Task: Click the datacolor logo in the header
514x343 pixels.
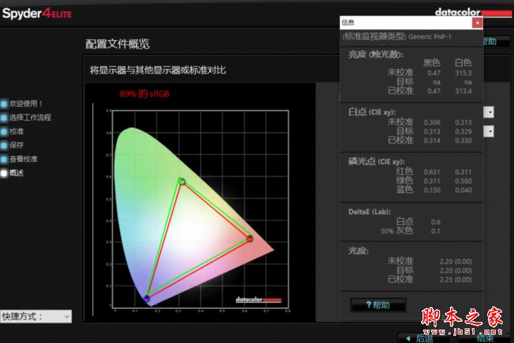Action: pos(473,13)
